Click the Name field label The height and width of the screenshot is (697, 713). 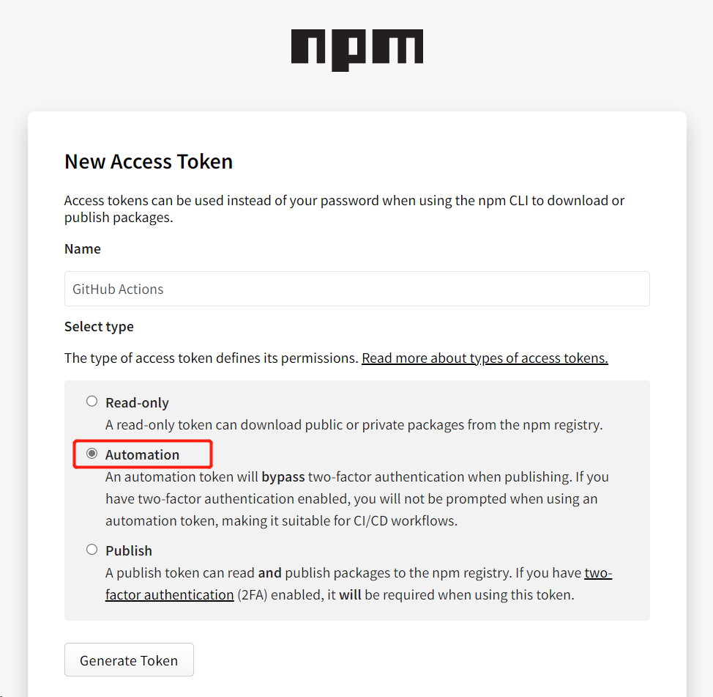[82, 249]
